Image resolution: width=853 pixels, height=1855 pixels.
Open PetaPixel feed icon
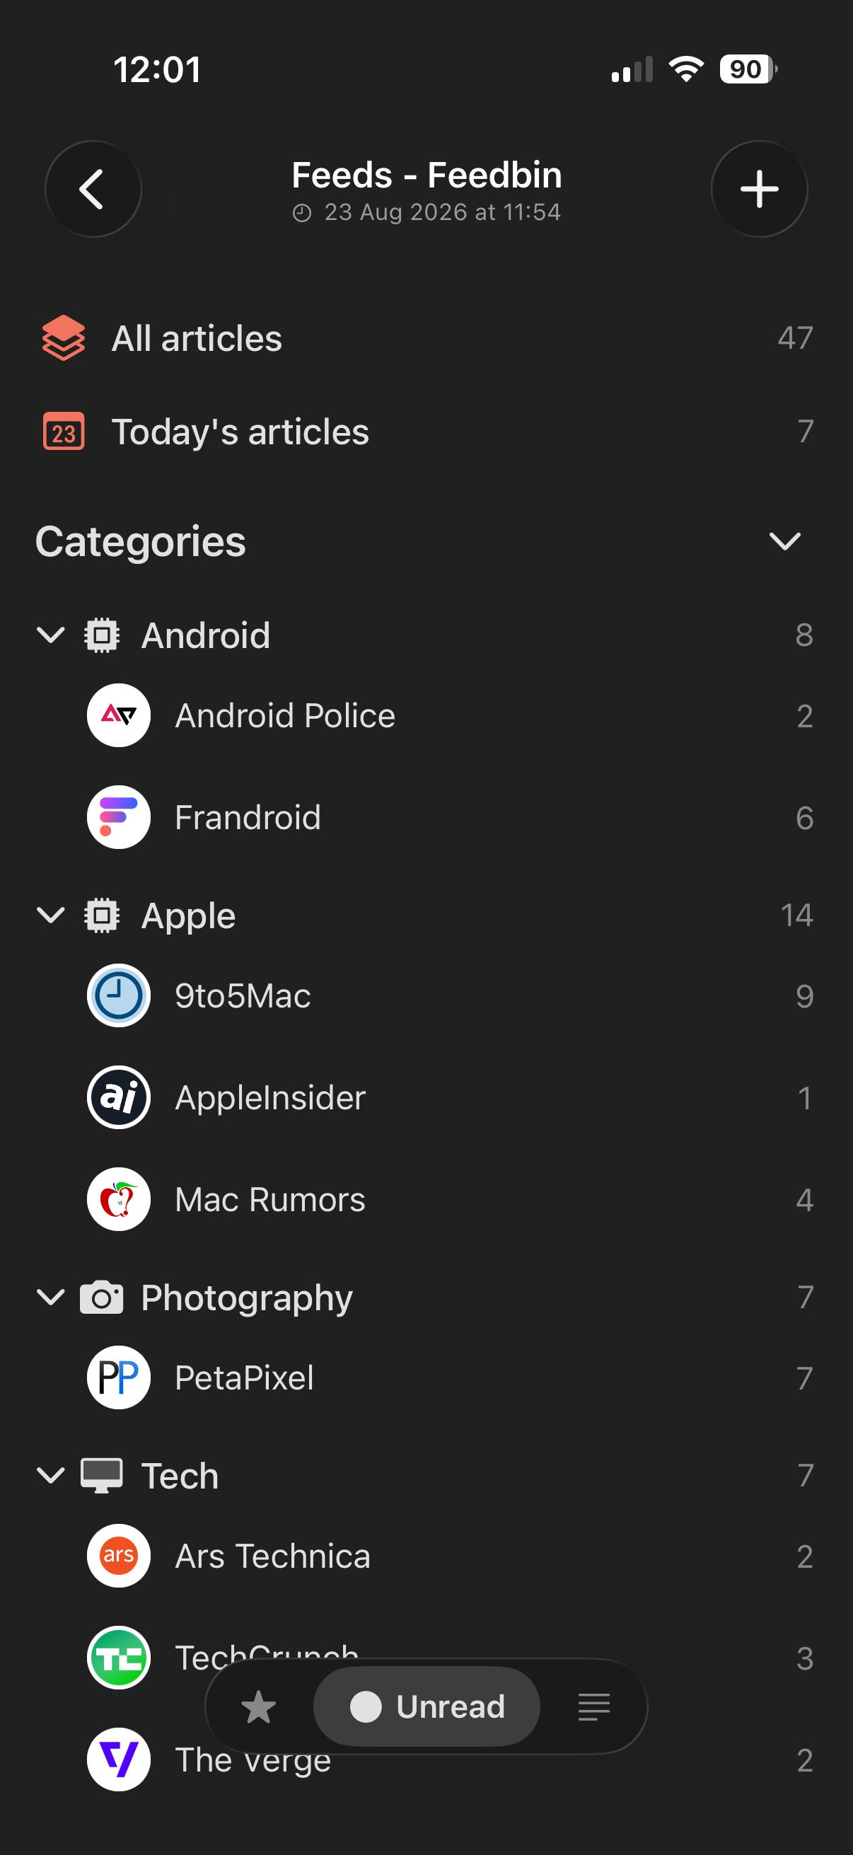119,1377
